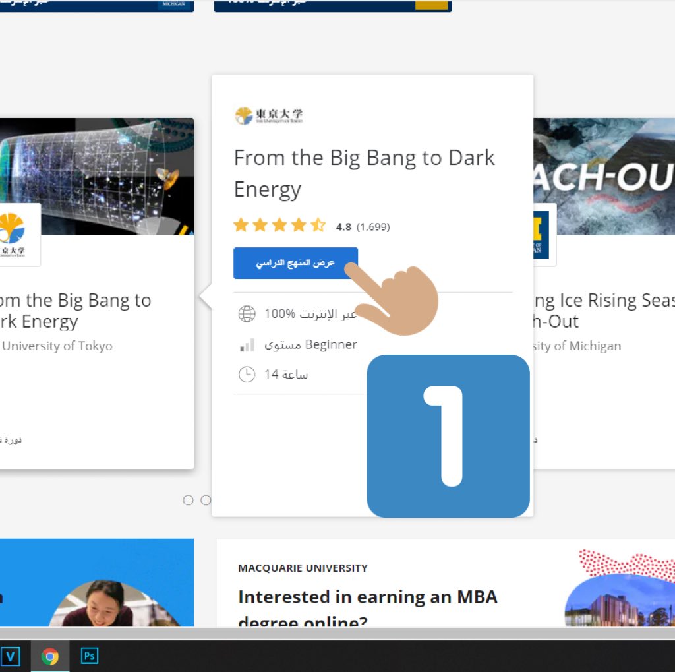Click the University of Tokyo logo in popup
The height and width of the screenshot is (672, 675).
coord(269,115)
